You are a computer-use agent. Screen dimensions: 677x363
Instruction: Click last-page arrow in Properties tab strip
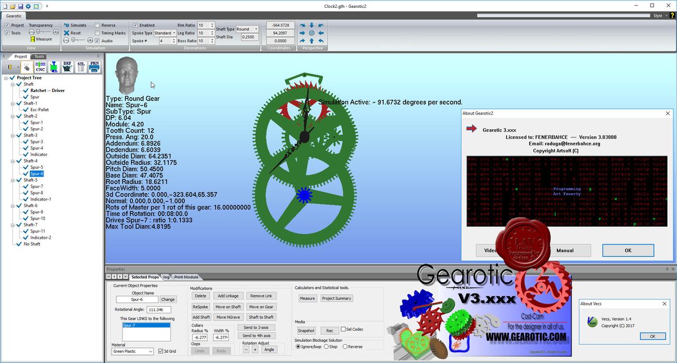[x=125, y=277]
